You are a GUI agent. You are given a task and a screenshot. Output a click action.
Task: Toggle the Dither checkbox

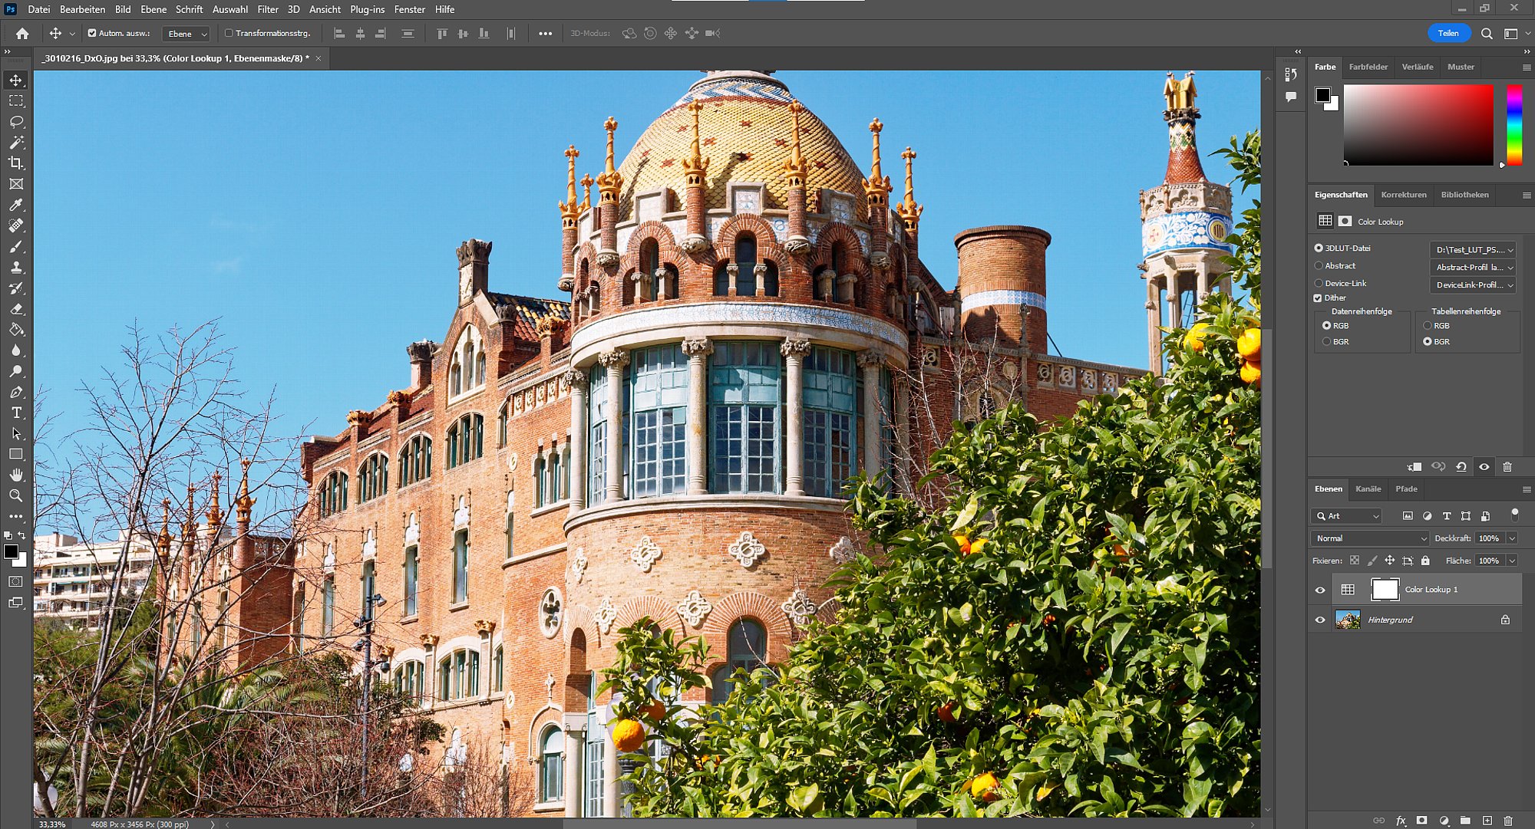point(1318,298)
